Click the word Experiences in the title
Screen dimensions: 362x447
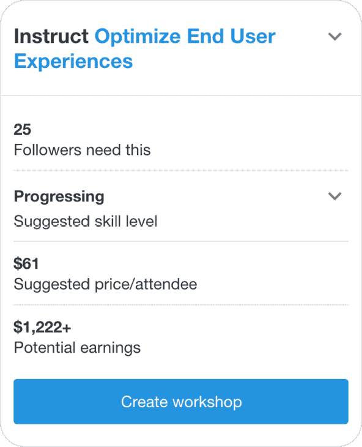coord(73,61)
